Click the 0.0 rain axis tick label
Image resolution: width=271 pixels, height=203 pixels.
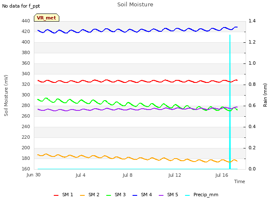(252, 169)
